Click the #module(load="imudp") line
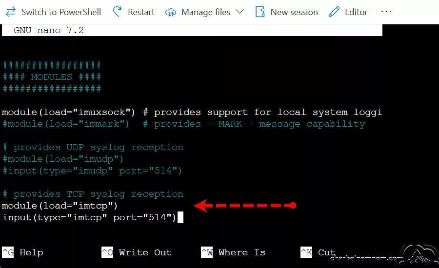The image size is (439, 268). (63, 159)
